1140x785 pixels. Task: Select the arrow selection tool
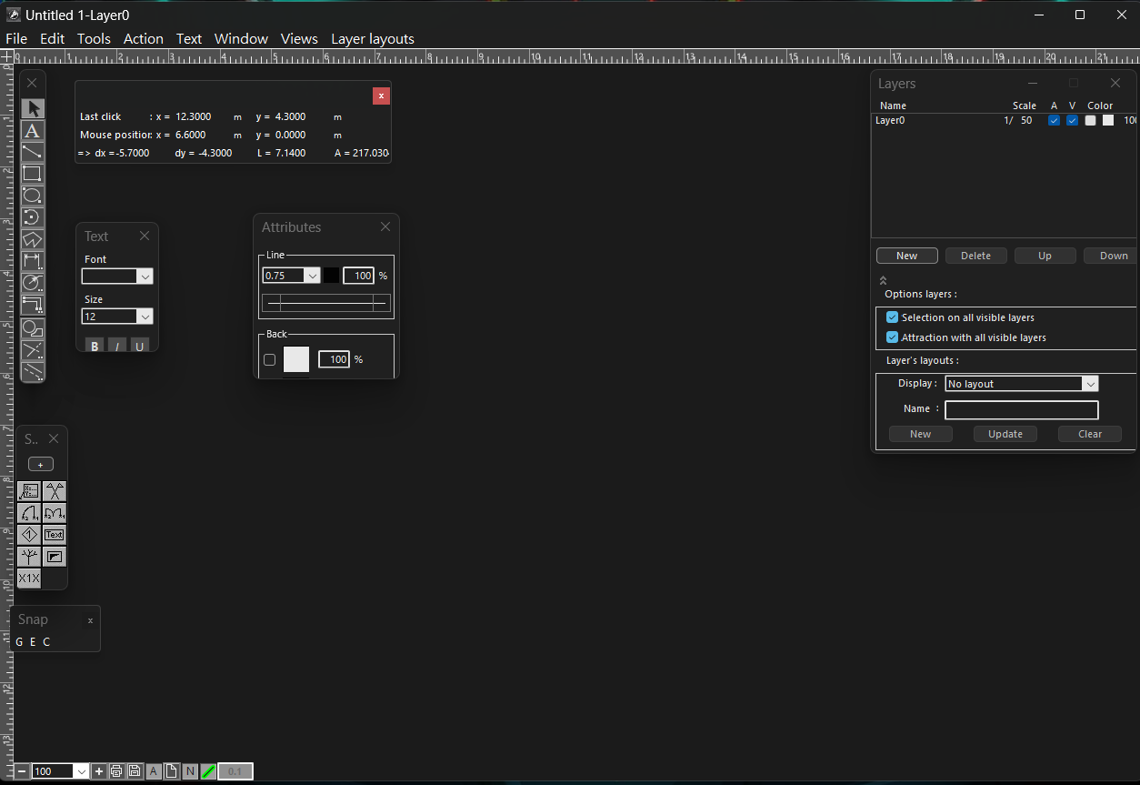tap(32, 107)
